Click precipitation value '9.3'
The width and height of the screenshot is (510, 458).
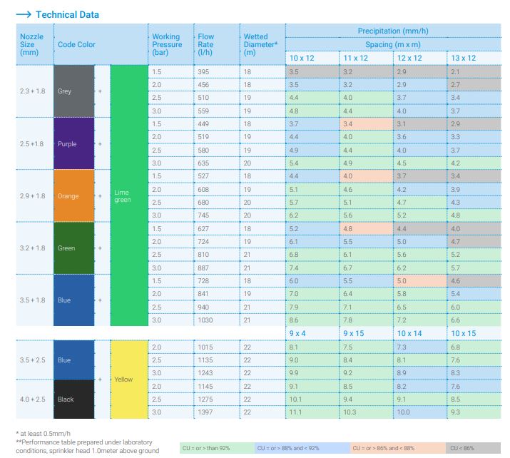click(455, 412)
